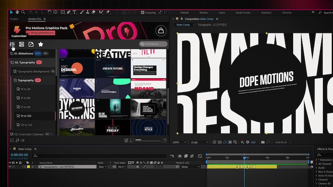This screenshot has width=333, height=187.
Task: Open the Track Matte dropdown
Action: tap(122, 167)
